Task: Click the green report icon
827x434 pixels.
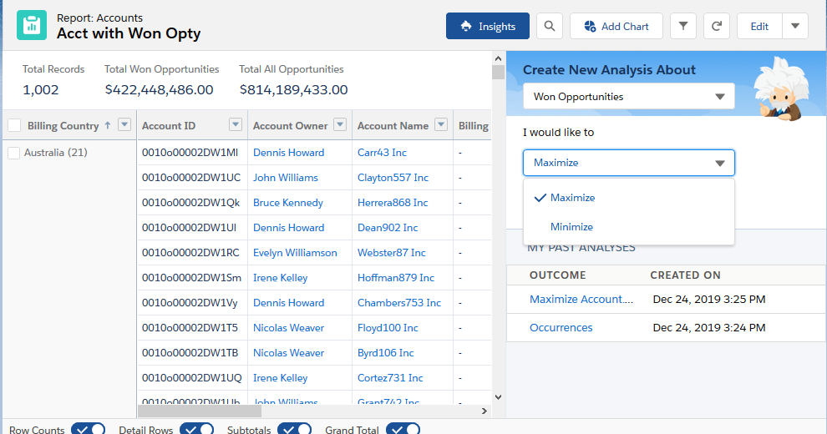Action: 32,25
